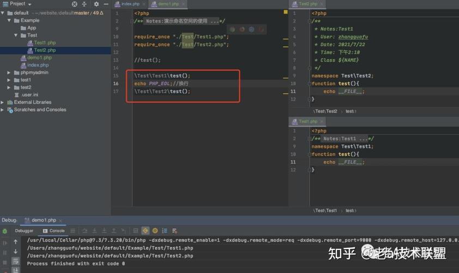This screenshot has width=459, height=273.
Task: Click the locate-in-project target icon
Action: coord(75,4)
